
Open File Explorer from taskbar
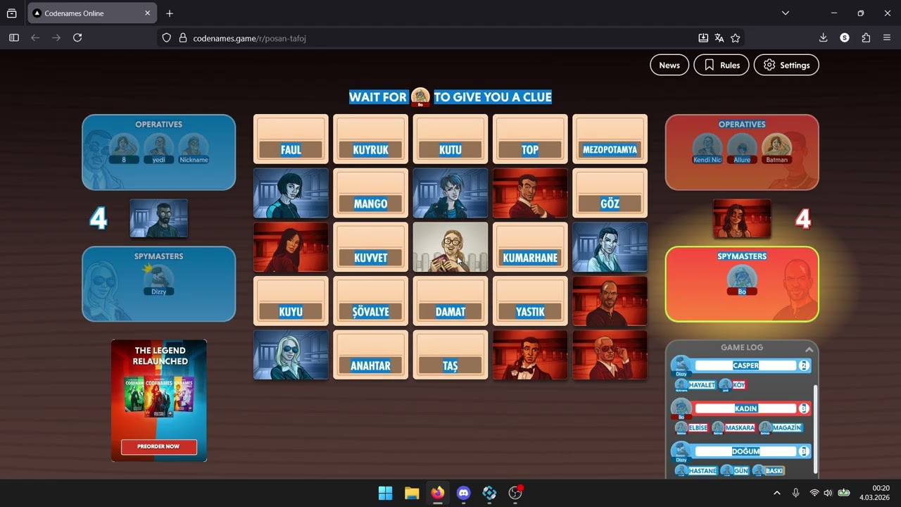[x=412, y=493]
